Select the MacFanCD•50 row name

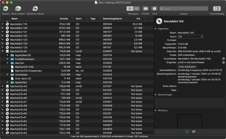(x=18, y=114)
